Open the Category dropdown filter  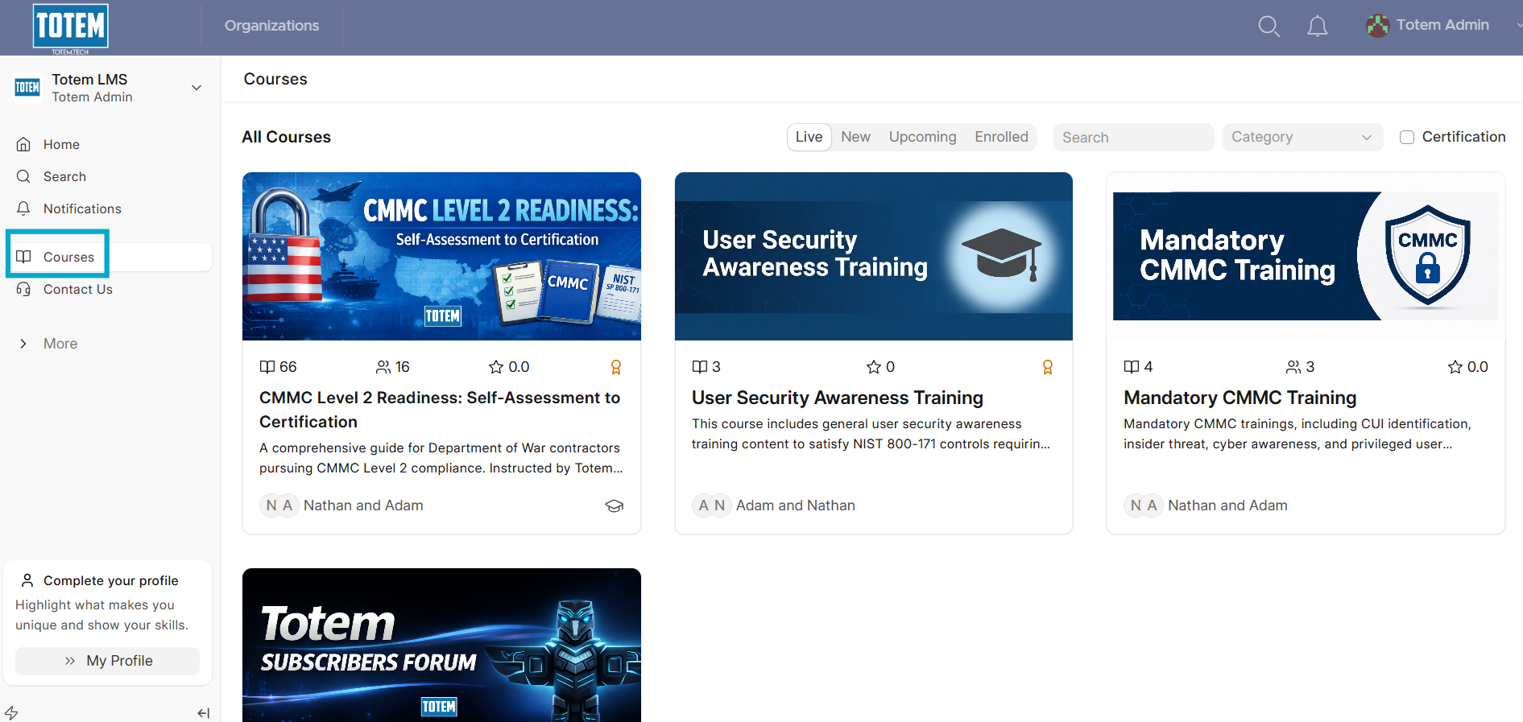pos(1302,138)
